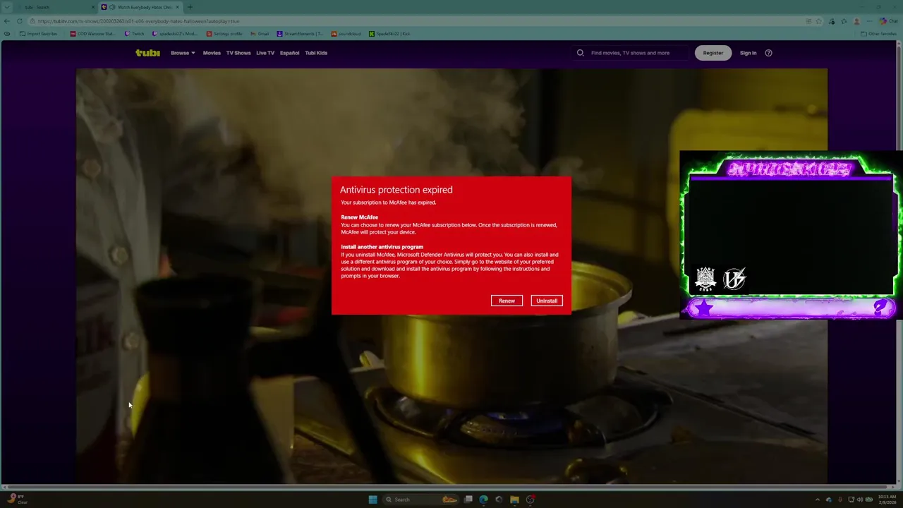Switch to the tubi - Search tab
The image size is (903, 508).
(49, 7)
